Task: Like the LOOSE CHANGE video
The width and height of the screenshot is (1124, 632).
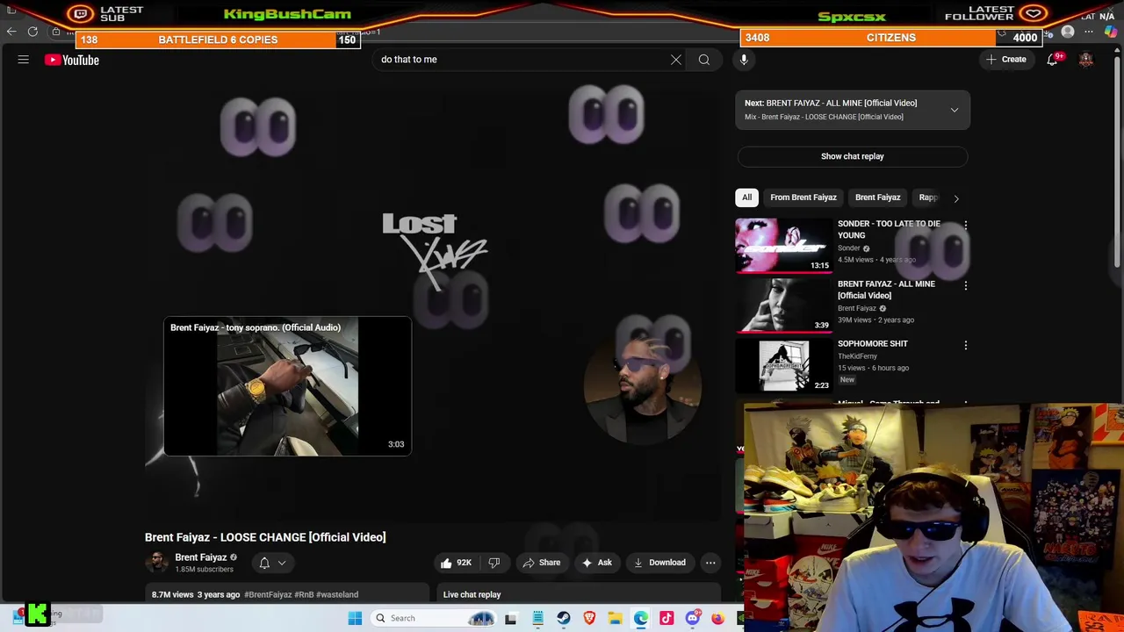Action: pyautogui.click(x=456, y=563)
